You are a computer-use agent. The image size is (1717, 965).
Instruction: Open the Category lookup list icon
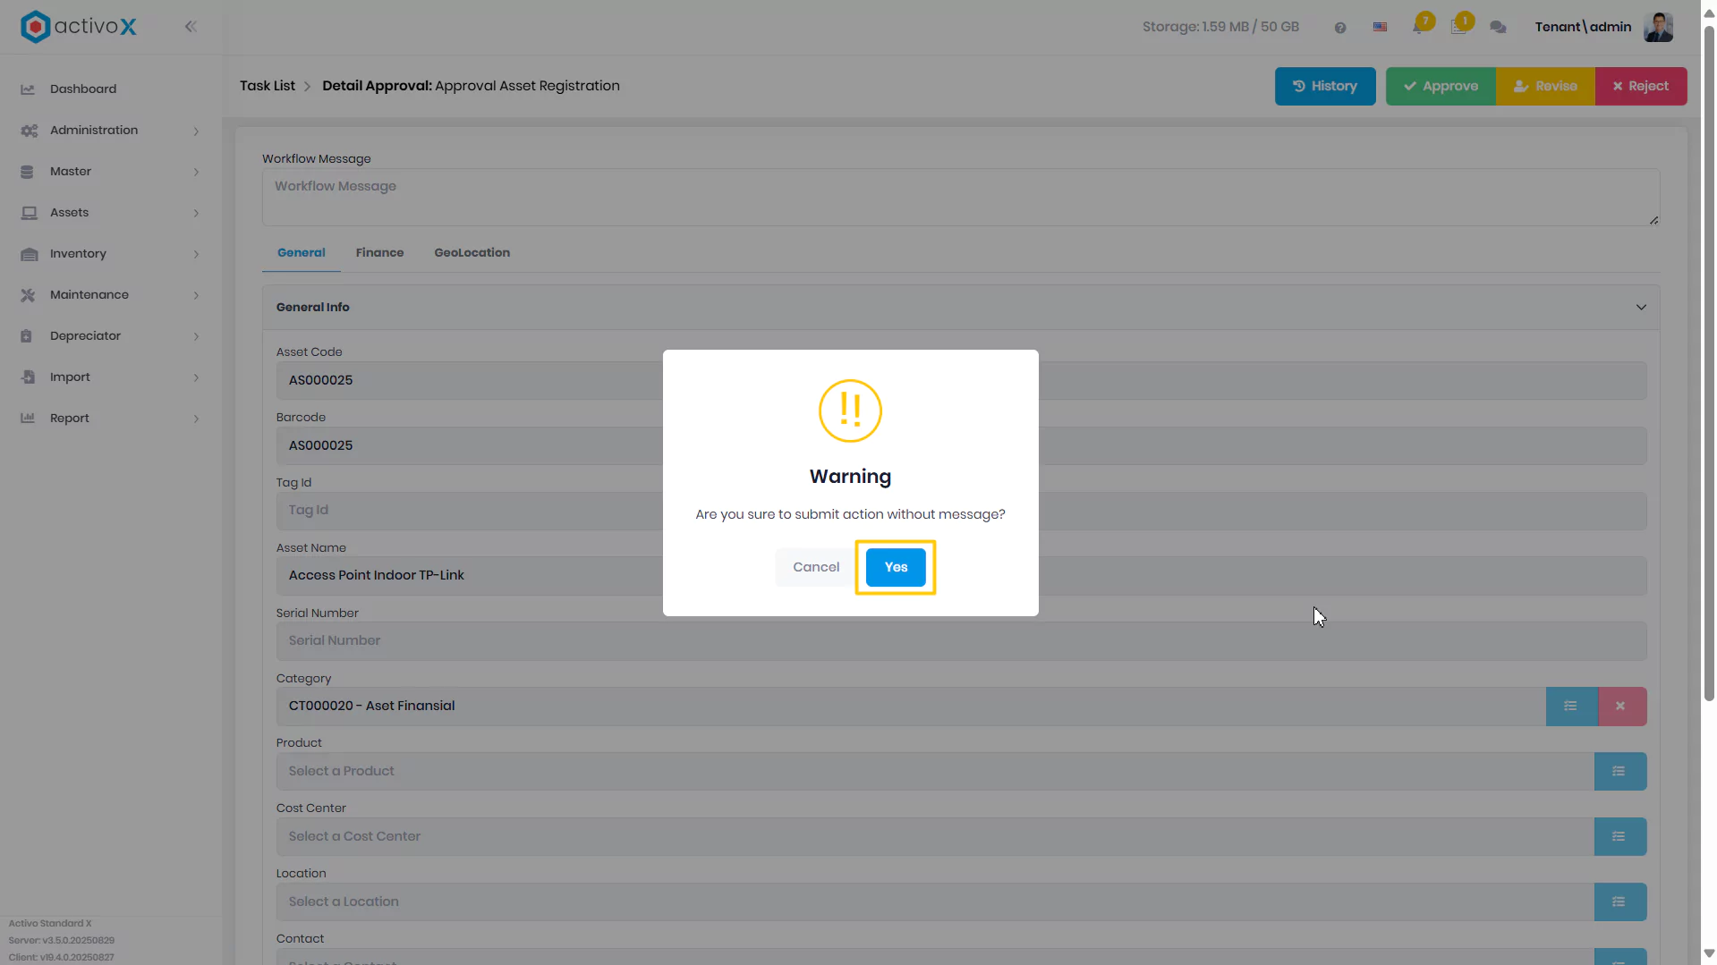pyautogui.click(x=1571, y=707)
